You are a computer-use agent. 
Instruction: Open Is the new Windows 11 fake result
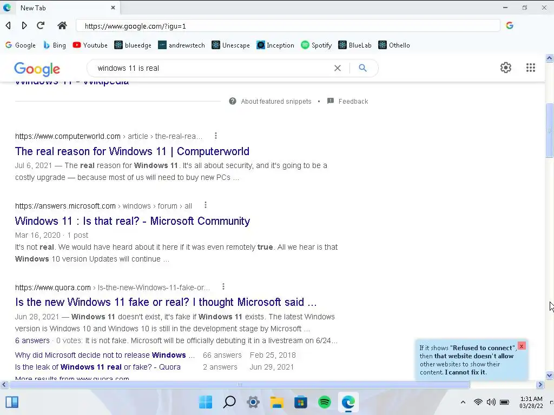coord(166,302)
